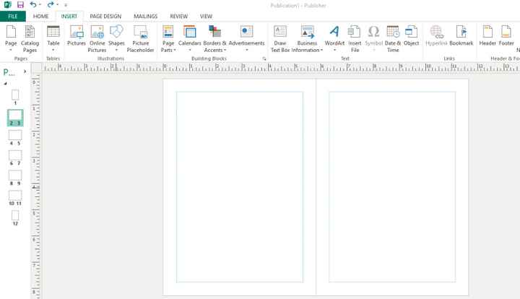
Task: Open the Shapes gallery
Action: click(x=116, y=39)
